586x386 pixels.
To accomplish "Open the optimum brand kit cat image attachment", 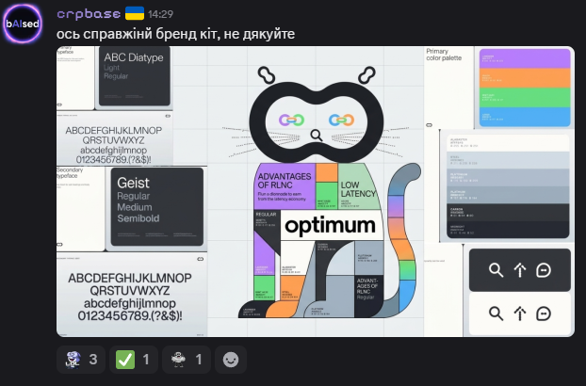I will (316, 191).
